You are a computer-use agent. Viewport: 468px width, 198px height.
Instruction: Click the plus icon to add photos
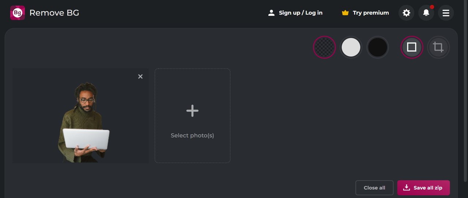tap(192, 111)
